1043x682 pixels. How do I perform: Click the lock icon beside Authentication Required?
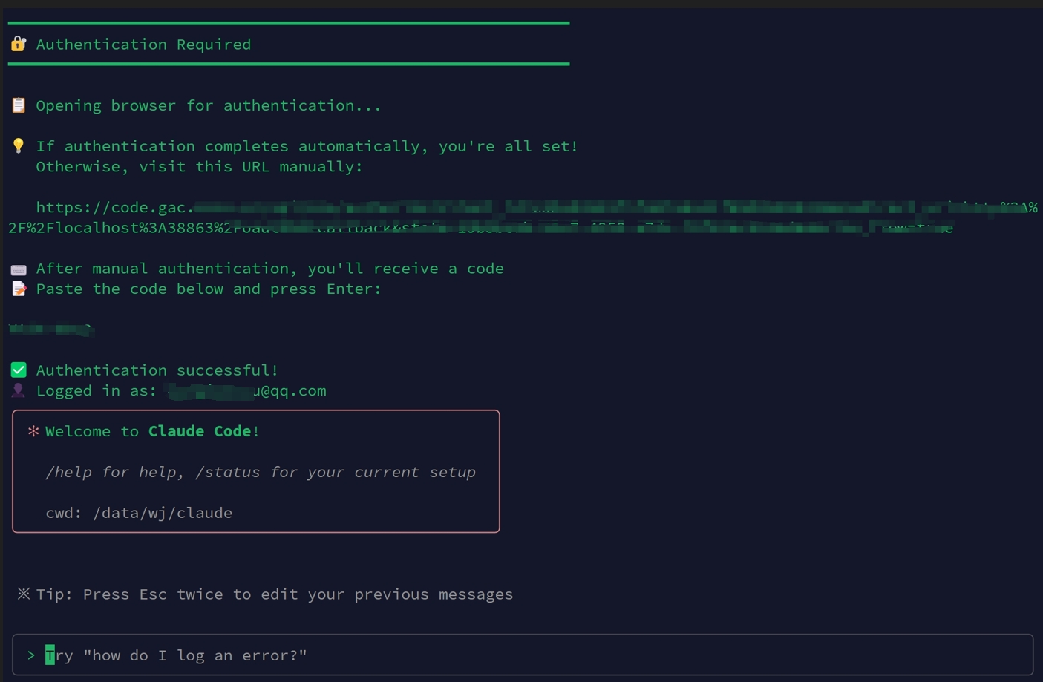[19, 44]
